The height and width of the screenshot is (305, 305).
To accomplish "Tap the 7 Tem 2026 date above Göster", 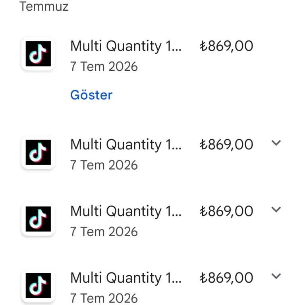I will (x=104, y=67).
